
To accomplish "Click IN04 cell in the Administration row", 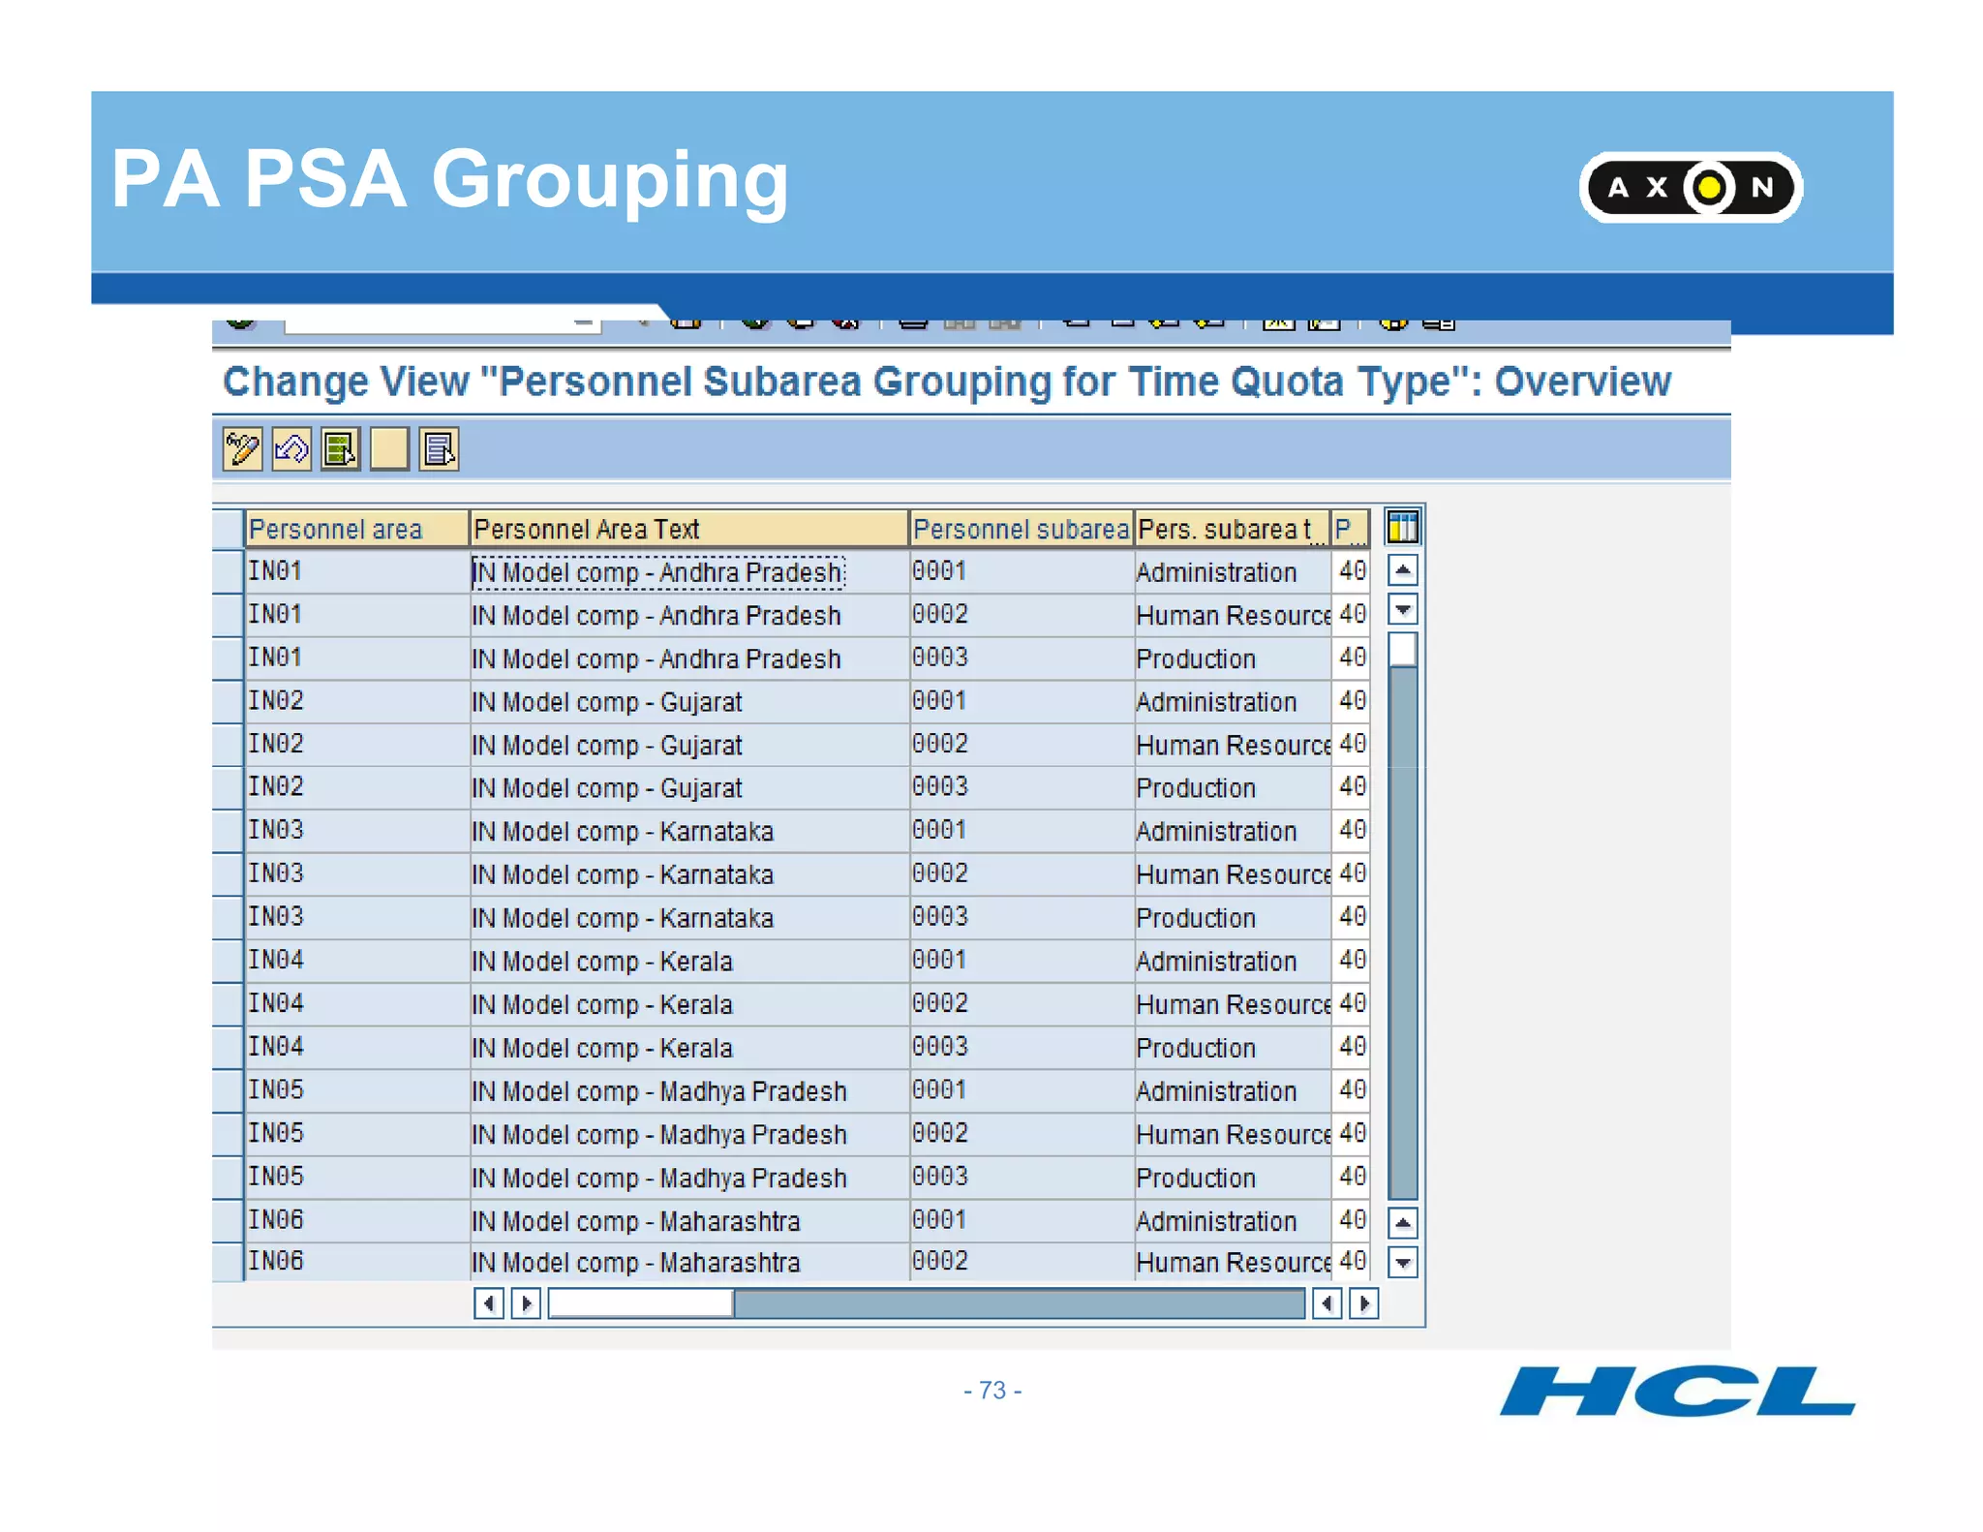I will 356,961.
